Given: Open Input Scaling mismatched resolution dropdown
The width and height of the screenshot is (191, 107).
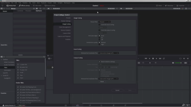Looking at the screenshot, I should tap(108, 53).
